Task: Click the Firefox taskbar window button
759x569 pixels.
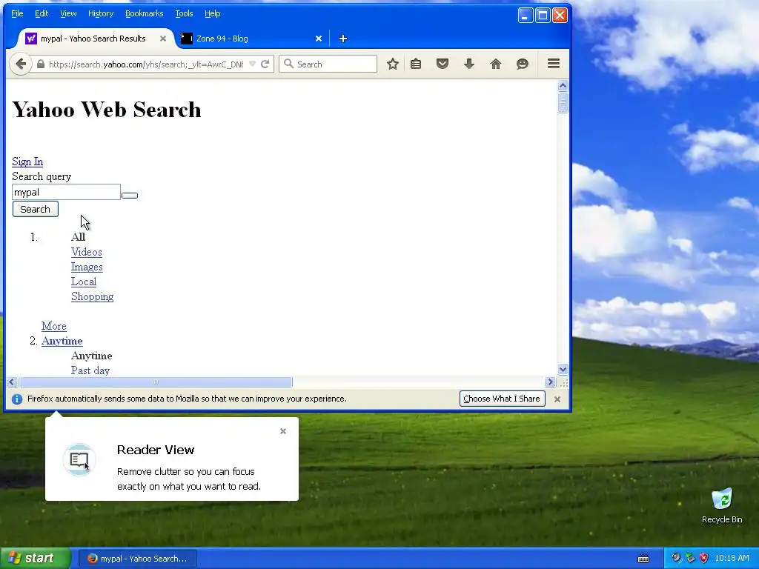Action: 137,559
